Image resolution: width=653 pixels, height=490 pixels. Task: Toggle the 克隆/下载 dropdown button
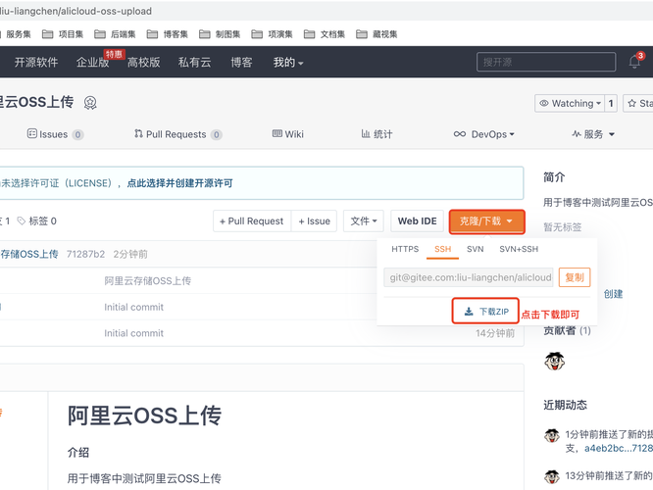[486, 221]
